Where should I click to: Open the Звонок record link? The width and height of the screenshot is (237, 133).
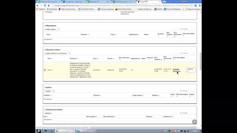50,70
